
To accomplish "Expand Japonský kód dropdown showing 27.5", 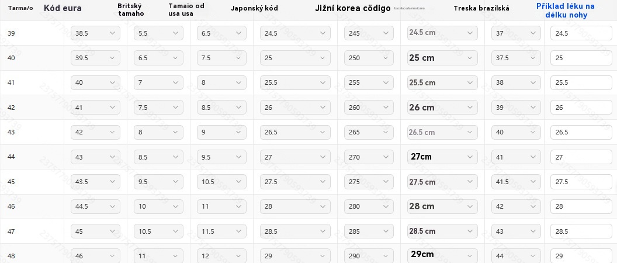I will (295, 182).
